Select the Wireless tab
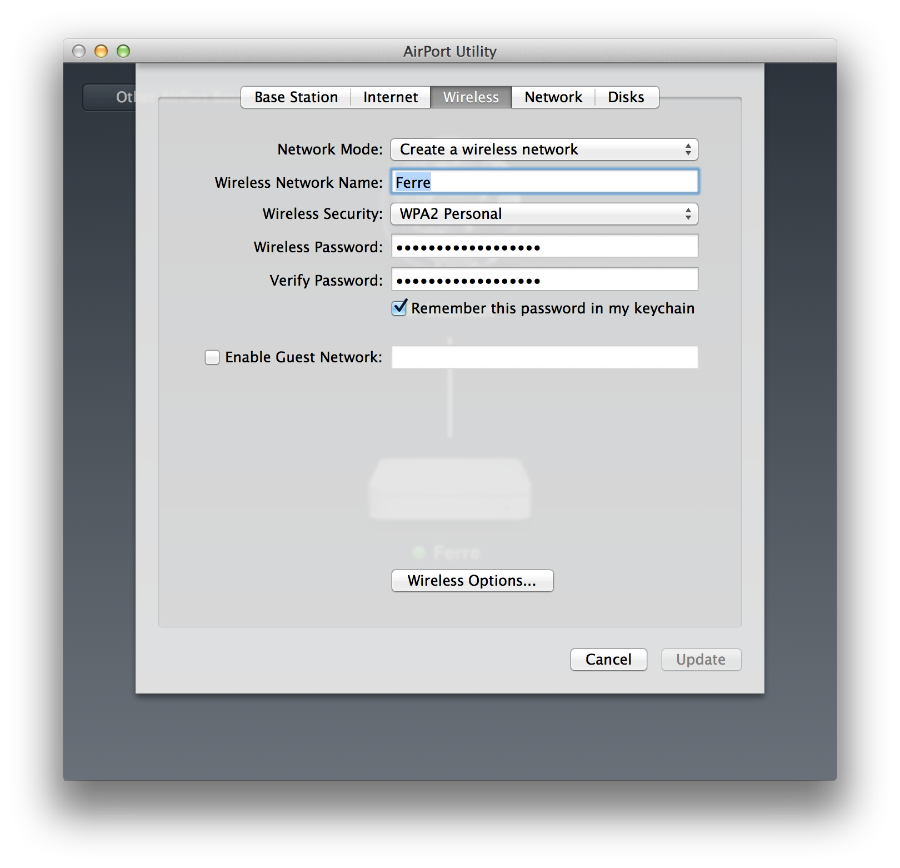 point(471,97)
